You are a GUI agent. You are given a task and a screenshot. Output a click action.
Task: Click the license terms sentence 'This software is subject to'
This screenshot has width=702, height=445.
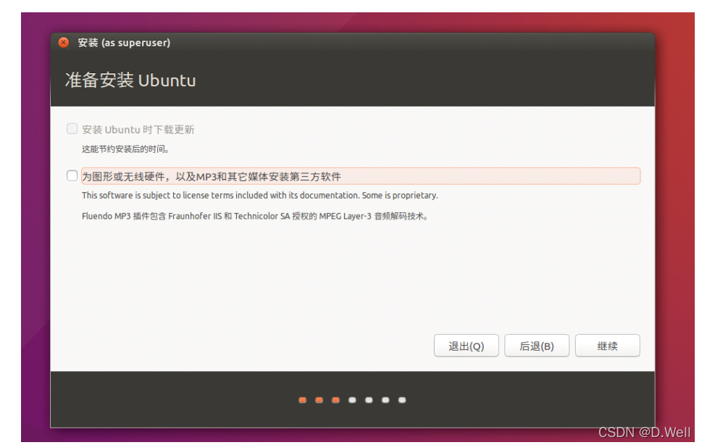point(259,195)
